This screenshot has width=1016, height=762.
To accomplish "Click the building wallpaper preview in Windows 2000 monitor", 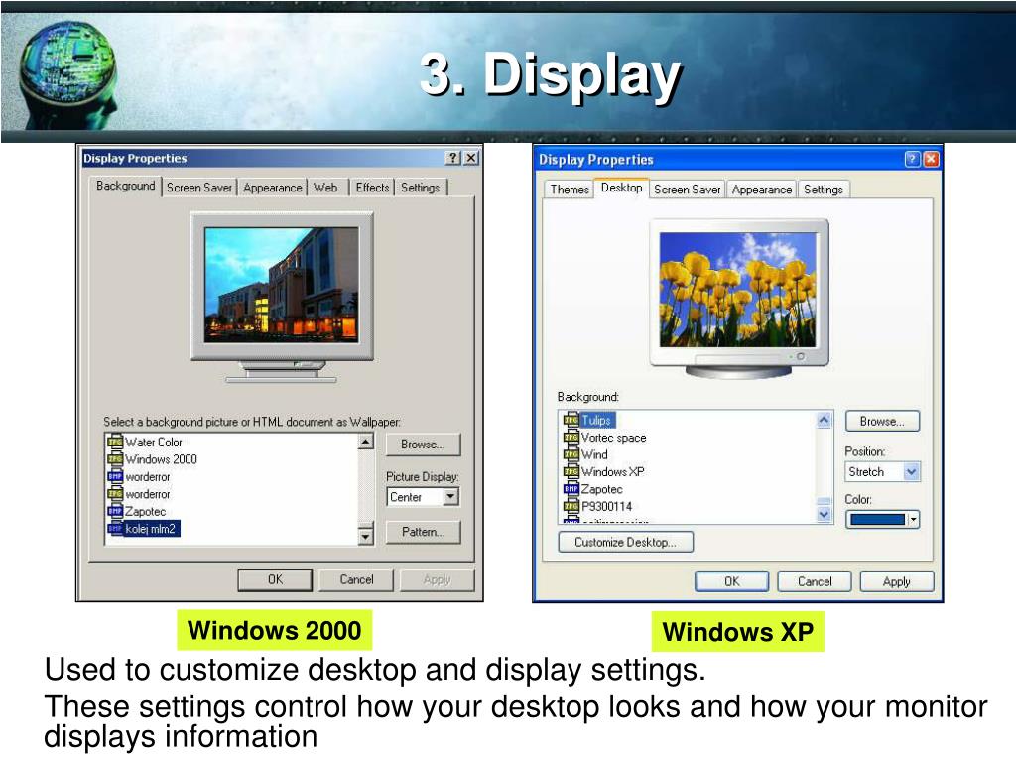I will click(x=281, y=285).
